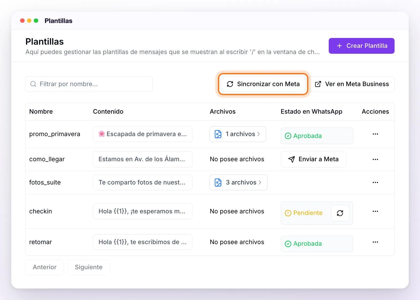420x300 pixels.
Task: Select the como_llegar template name
Action: 47,159
